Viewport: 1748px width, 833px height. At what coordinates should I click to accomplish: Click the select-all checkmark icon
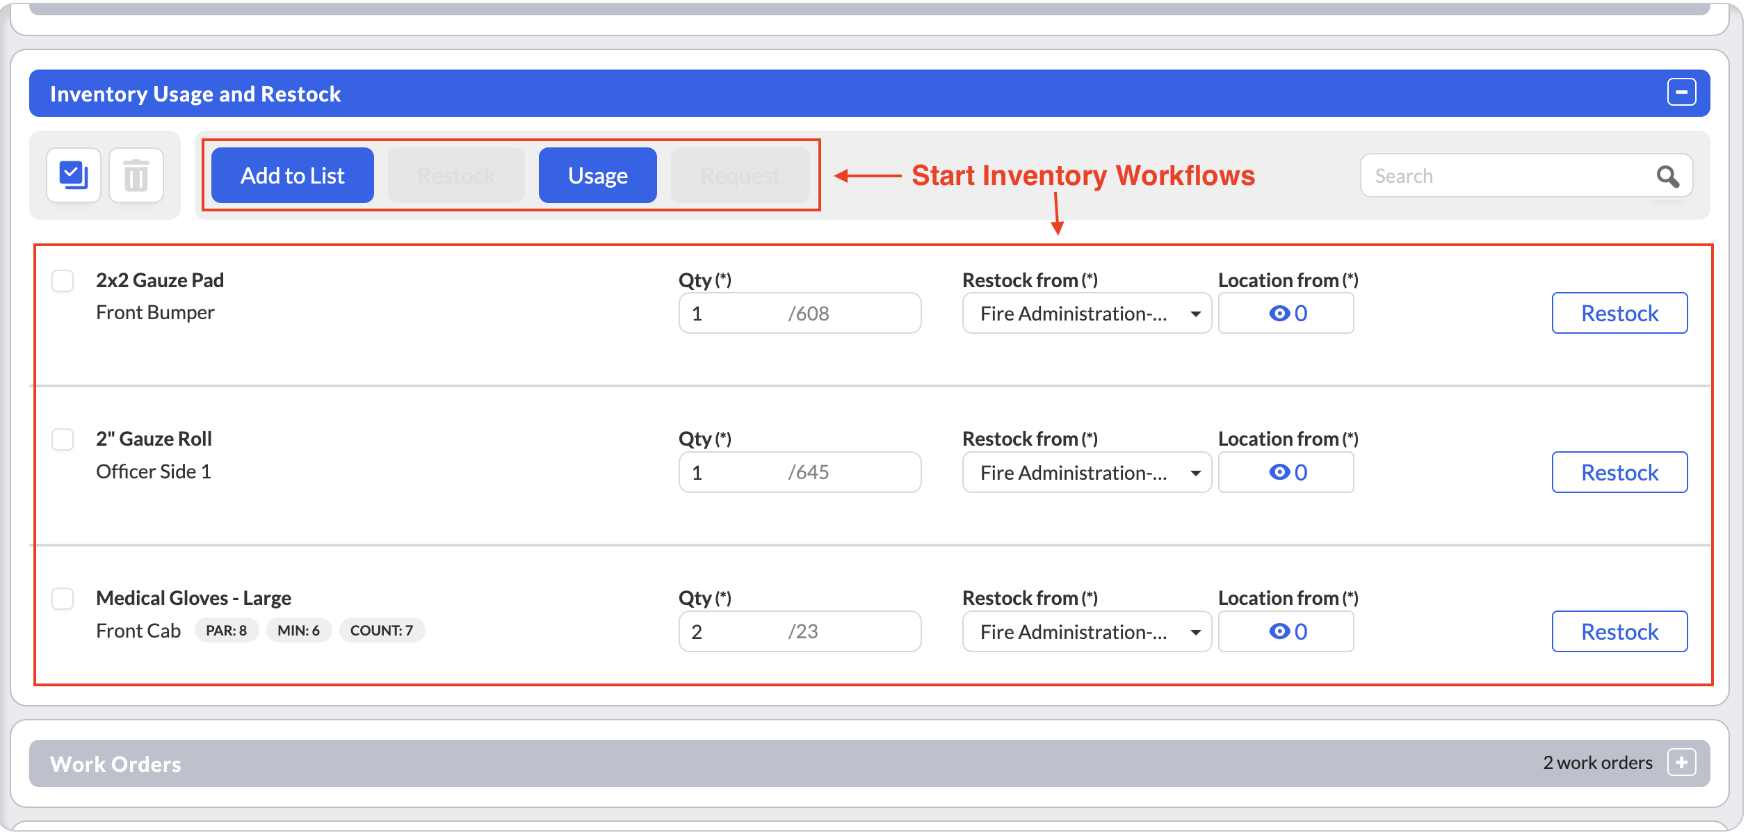pos(74,175)
